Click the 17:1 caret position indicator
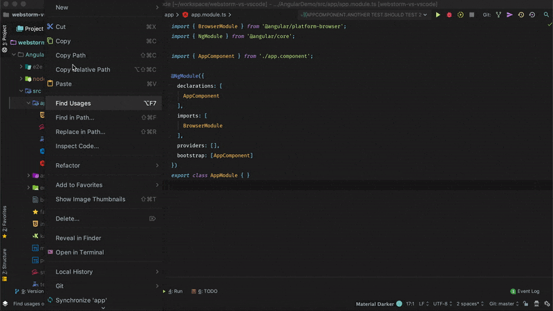Viewport: 553px width, 311px height. [410, 303]
